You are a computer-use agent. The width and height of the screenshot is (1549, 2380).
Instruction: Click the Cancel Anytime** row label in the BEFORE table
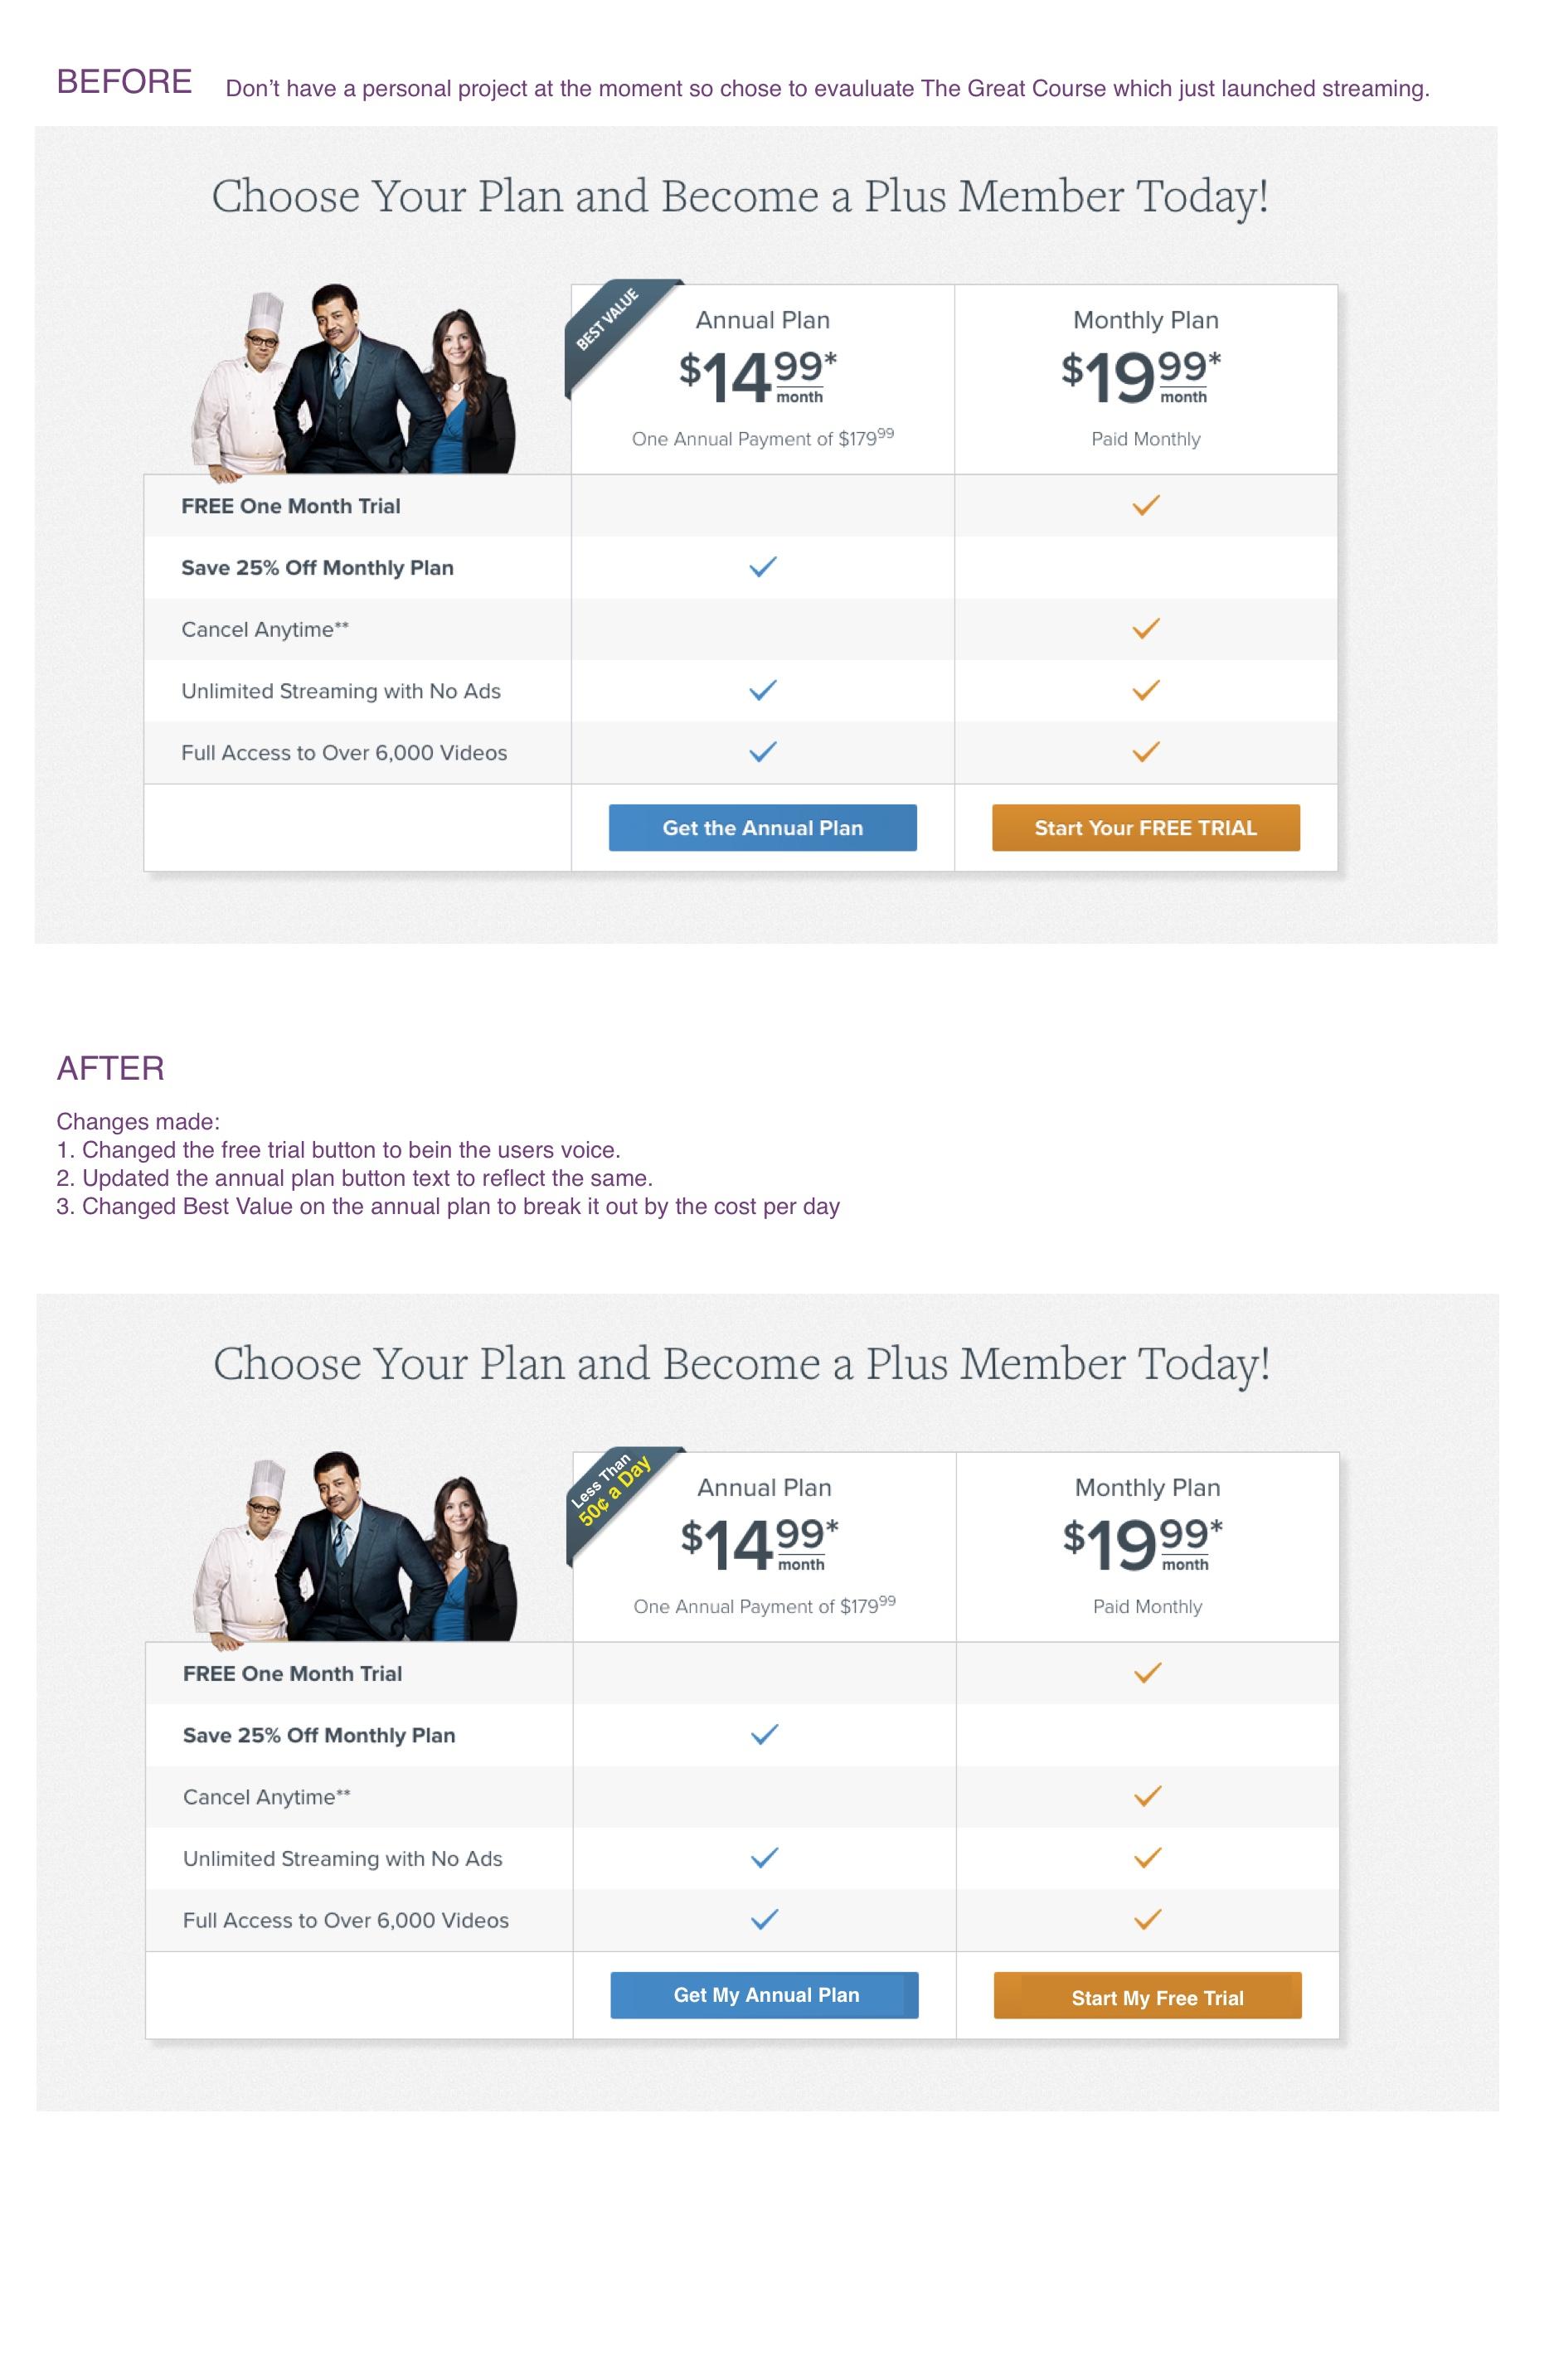265,629
